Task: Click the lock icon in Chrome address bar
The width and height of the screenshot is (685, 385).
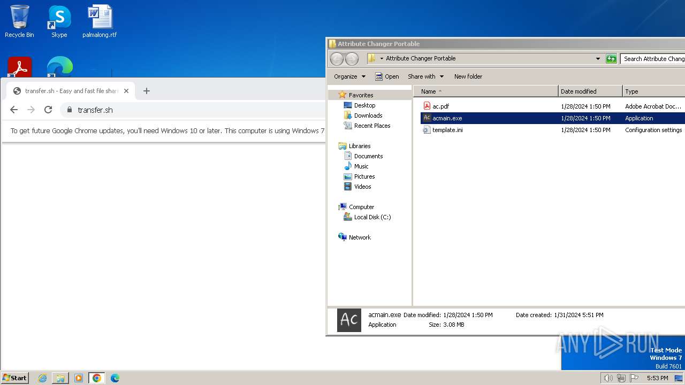Action: tap(69, 110)
